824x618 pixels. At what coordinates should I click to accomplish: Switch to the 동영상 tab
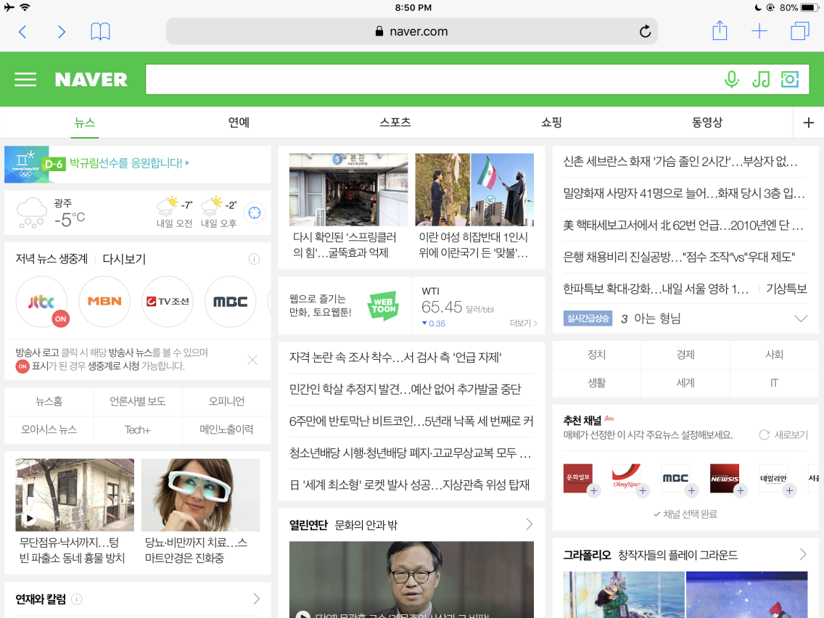click(706, 123)
